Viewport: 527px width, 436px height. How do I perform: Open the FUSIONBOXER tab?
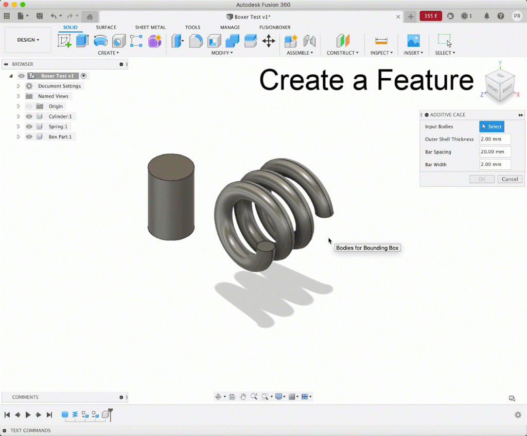pyautogui.click(x=274, y=27)
